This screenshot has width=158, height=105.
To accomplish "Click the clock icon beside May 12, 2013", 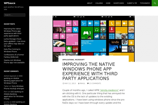I will (63, 83).
